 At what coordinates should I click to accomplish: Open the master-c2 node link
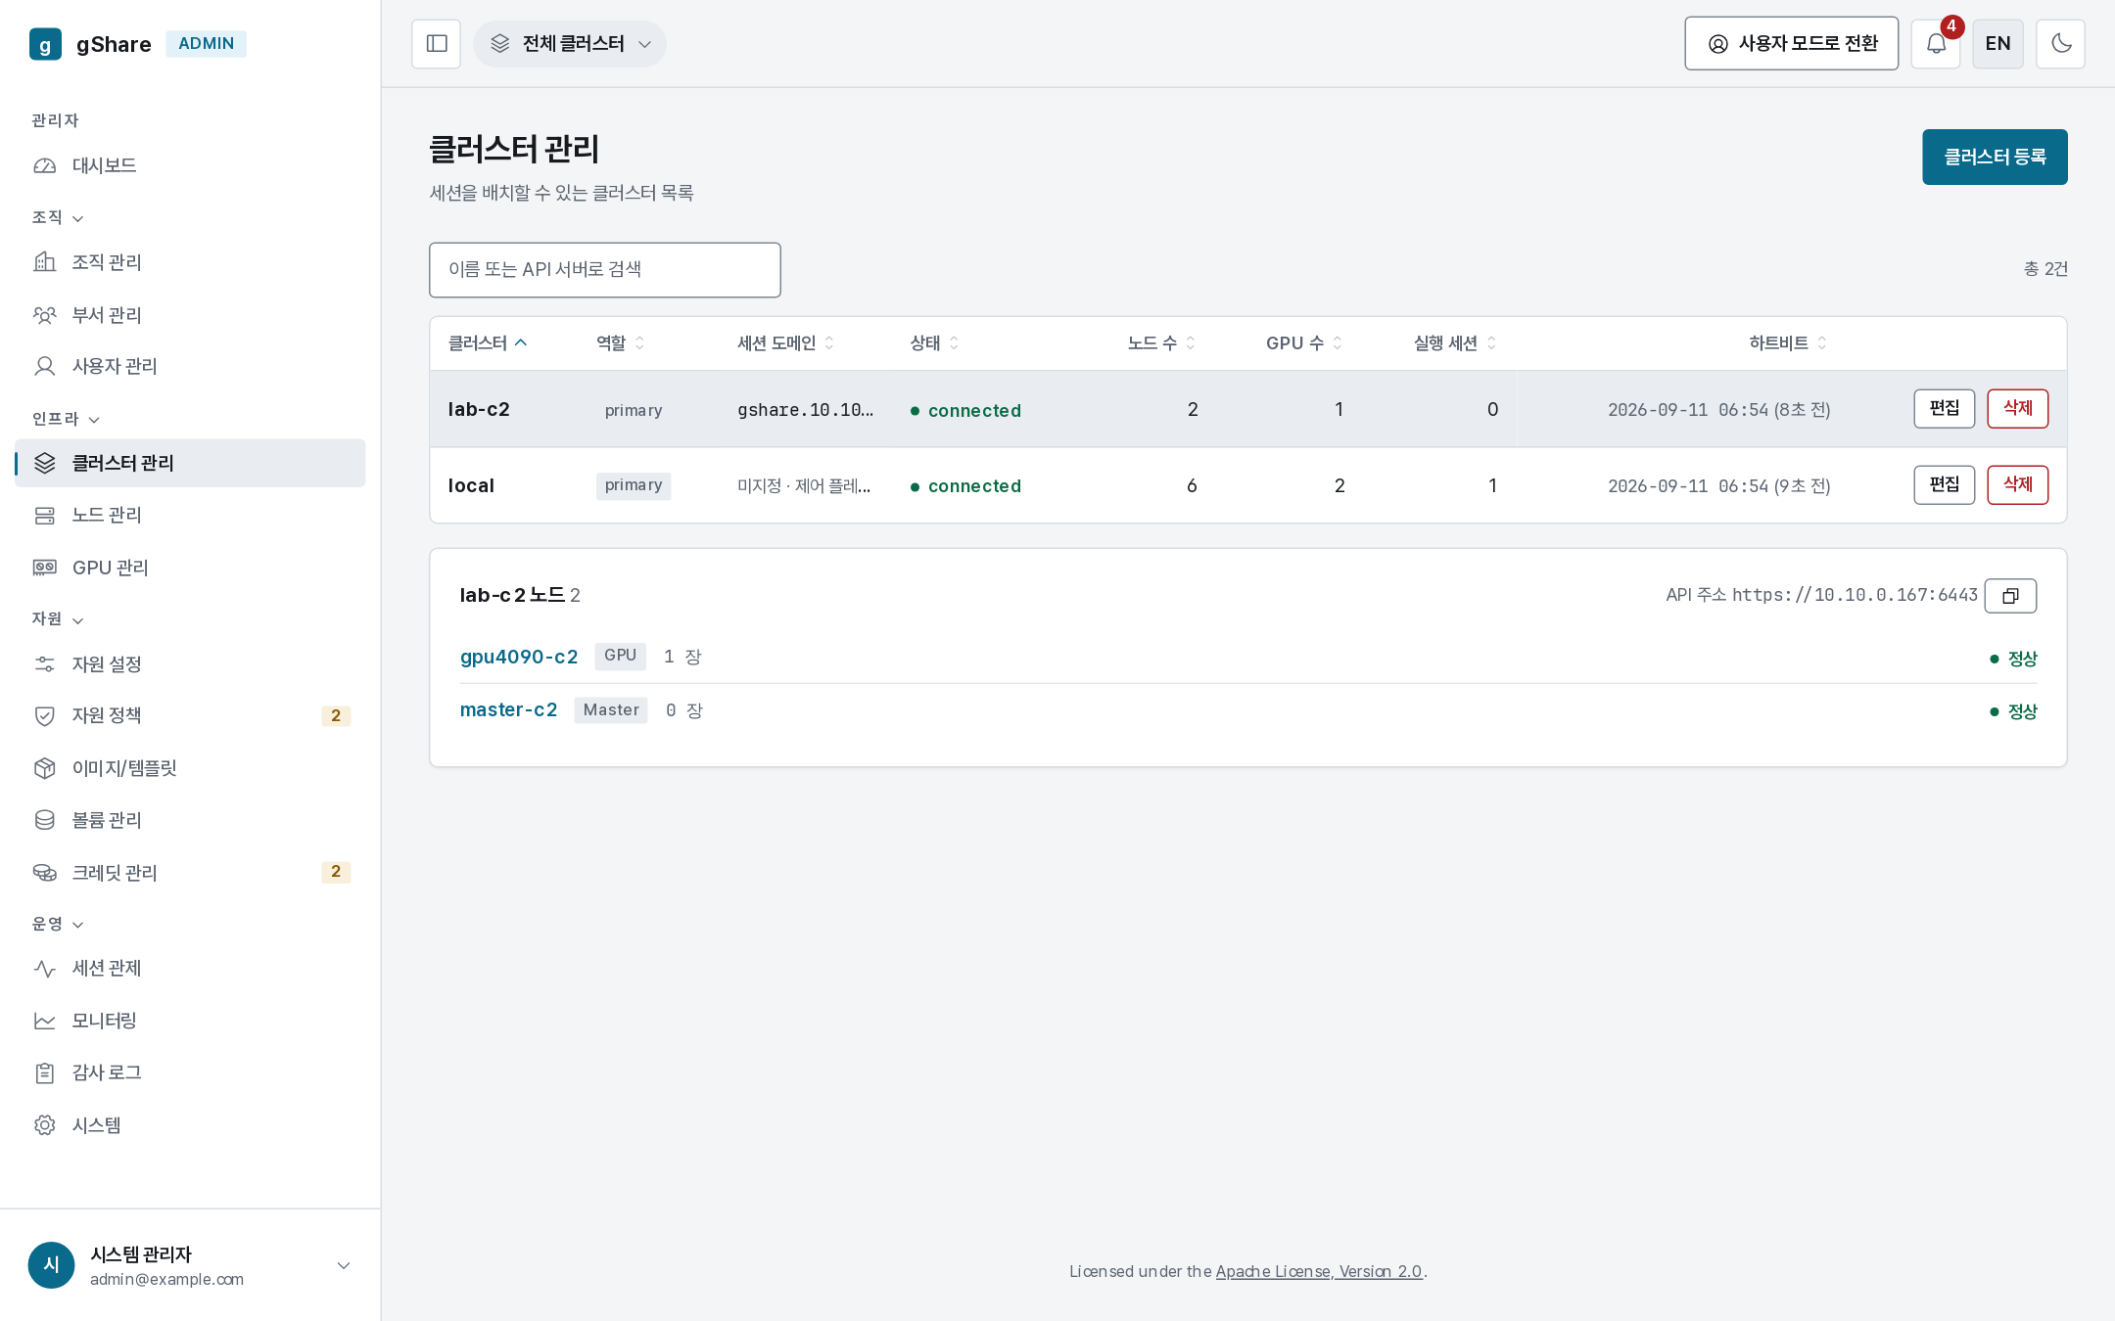[x=508, y=710]
